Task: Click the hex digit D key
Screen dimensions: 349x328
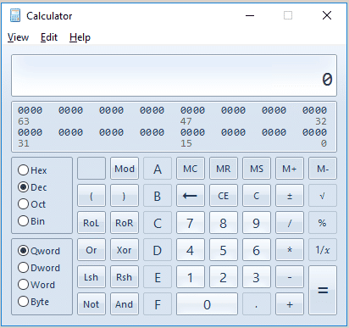Action: 158,250
